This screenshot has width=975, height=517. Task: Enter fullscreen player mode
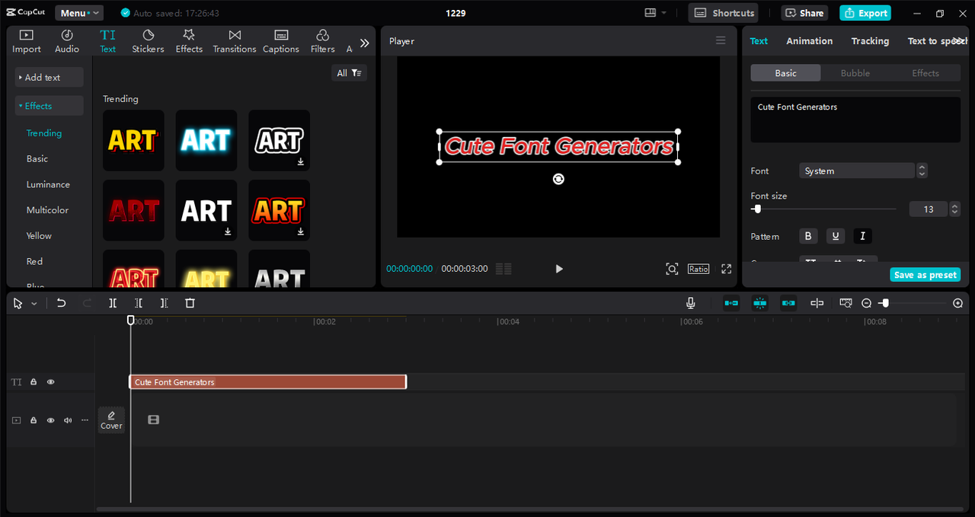tap(727, 269)
